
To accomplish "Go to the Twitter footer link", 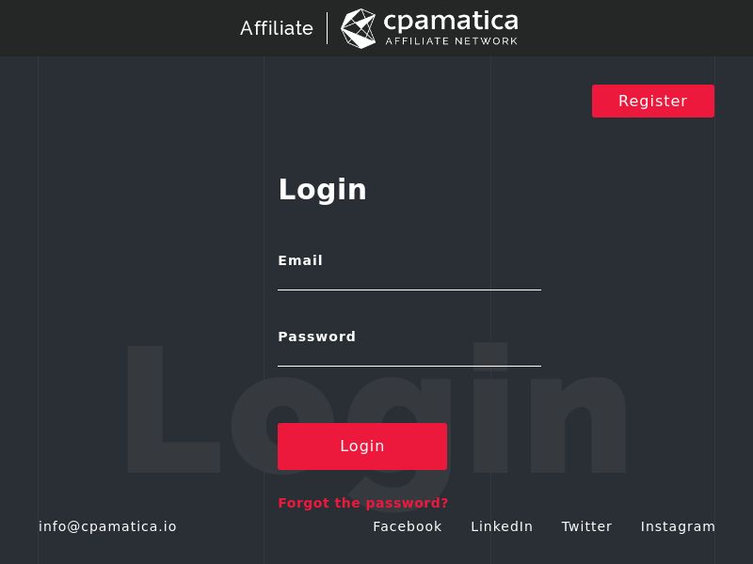I will (586, 526).
